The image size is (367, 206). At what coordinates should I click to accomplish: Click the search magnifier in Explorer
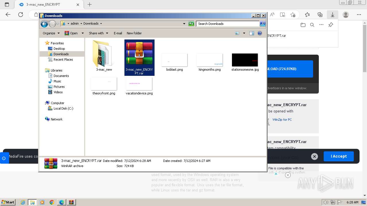pos(262,24)
